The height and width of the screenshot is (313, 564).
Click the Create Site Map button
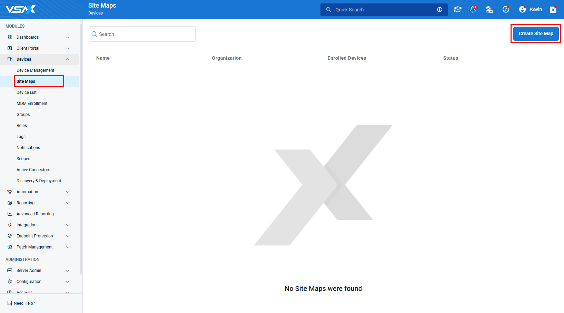tap(536, 33)
